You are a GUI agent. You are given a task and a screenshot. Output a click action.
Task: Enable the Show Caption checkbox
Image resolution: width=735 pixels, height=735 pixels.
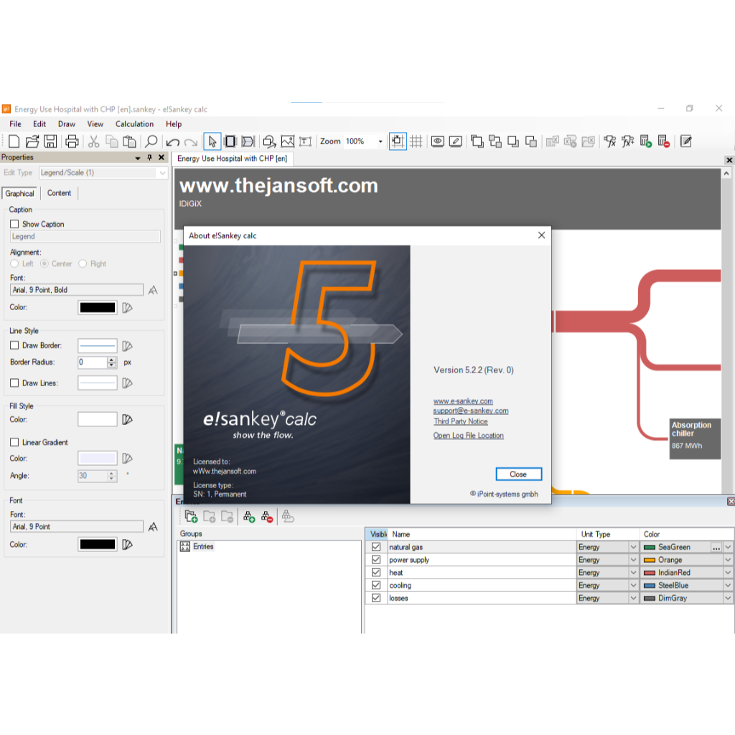pos(14,224)
